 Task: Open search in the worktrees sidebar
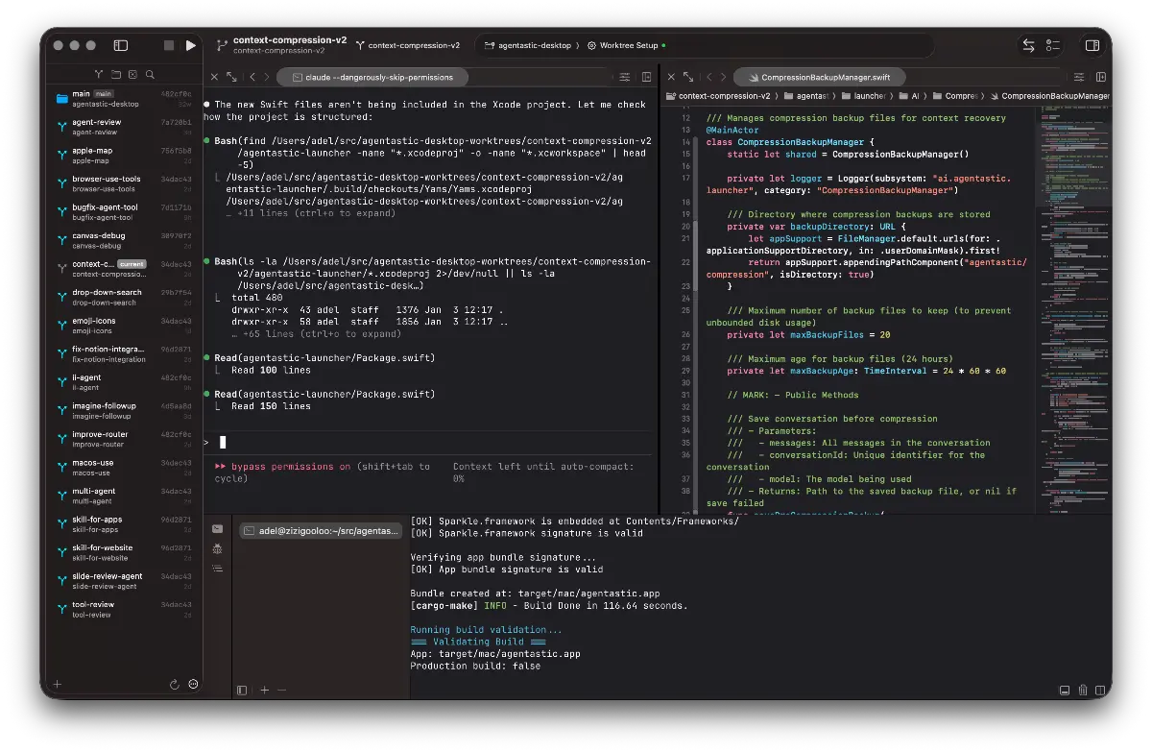click(x=150, y=74)
